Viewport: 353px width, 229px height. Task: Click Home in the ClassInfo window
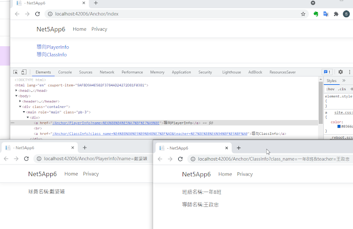pyautogui.click(x=225, y=174)
